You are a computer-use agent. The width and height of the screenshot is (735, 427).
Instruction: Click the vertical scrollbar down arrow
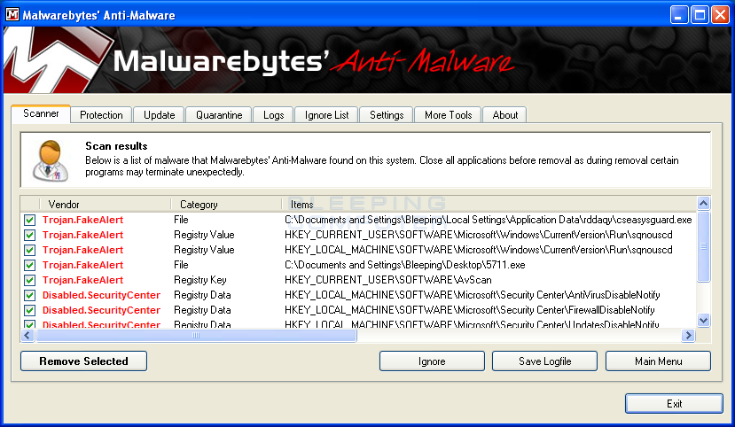(x=704, y=321)
